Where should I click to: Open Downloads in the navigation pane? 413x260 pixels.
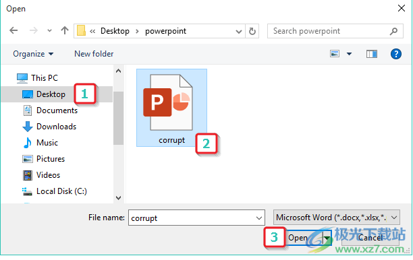click(57, 127)
